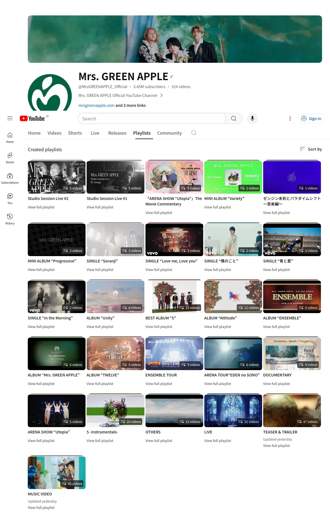Open SINGLE "Love me, Love you" thumbnail
Viewport: 330px width, 521px height.
coord(174,240)
